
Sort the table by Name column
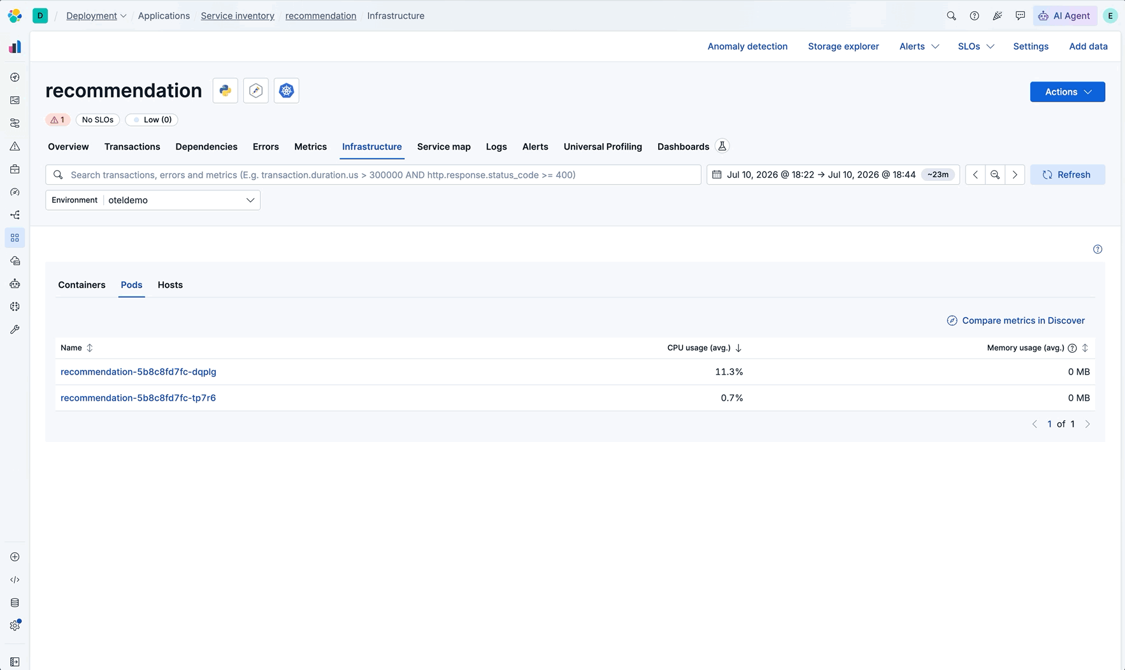point(76,348)
